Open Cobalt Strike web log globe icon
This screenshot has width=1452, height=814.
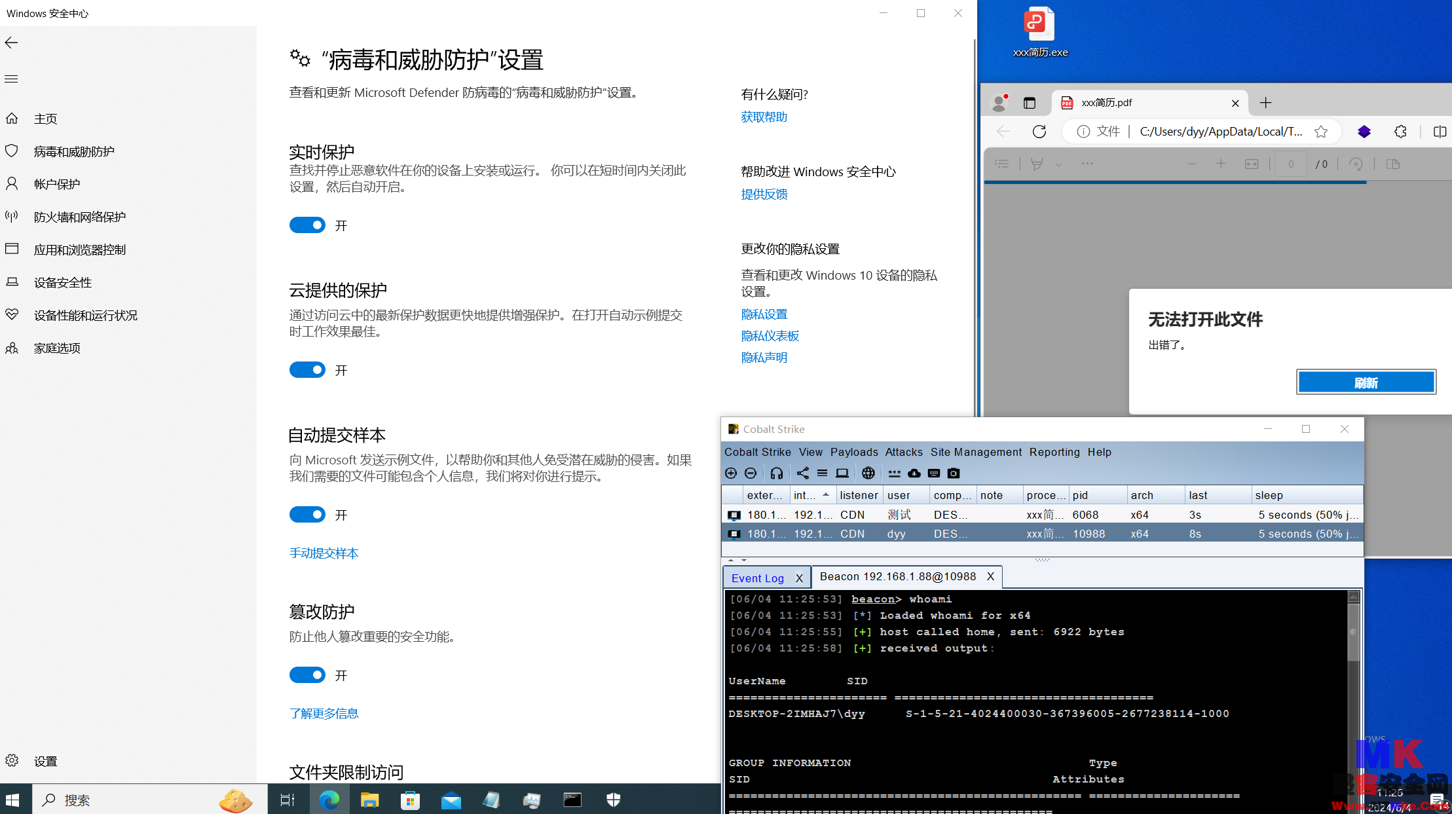(868, 473)
